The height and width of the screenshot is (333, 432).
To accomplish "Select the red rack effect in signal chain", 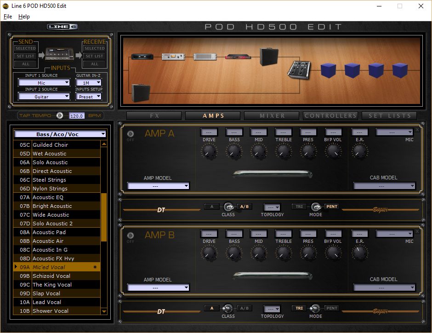I will 238,57.
